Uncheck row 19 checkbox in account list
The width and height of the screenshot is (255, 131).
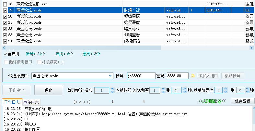(x=5, y=10)
